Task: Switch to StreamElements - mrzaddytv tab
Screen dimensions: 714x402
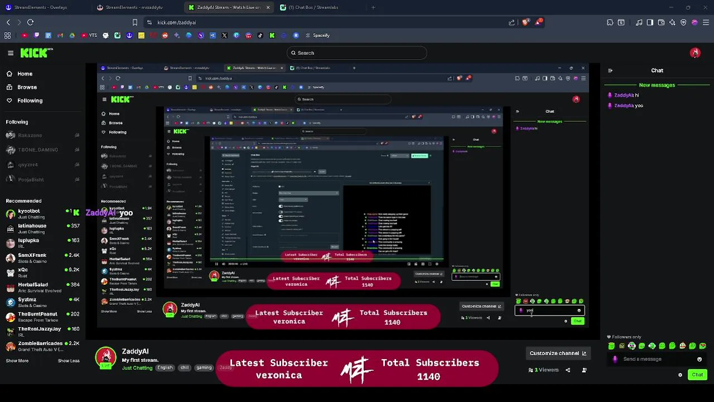Action: [x=136, y=7]
